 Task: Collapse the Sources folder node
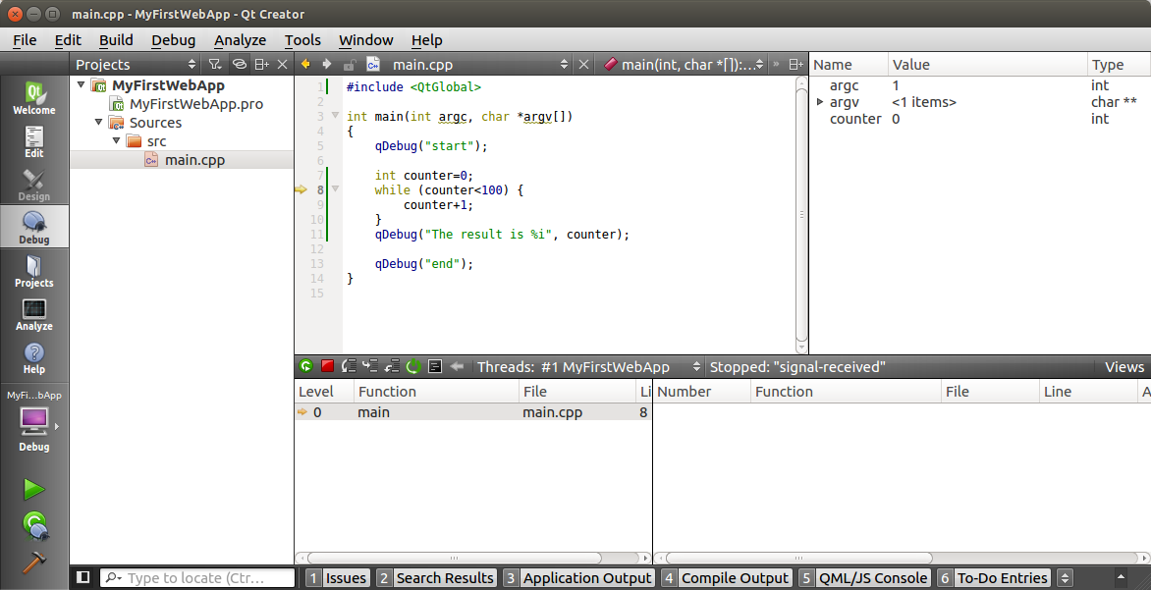[x=98, y=122]
